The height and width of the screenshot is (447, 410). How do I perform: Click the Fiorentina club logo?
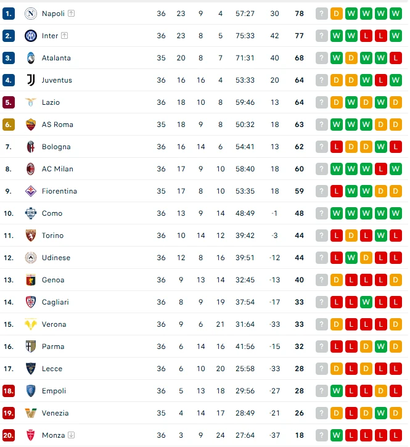click(x=31, y=191)
